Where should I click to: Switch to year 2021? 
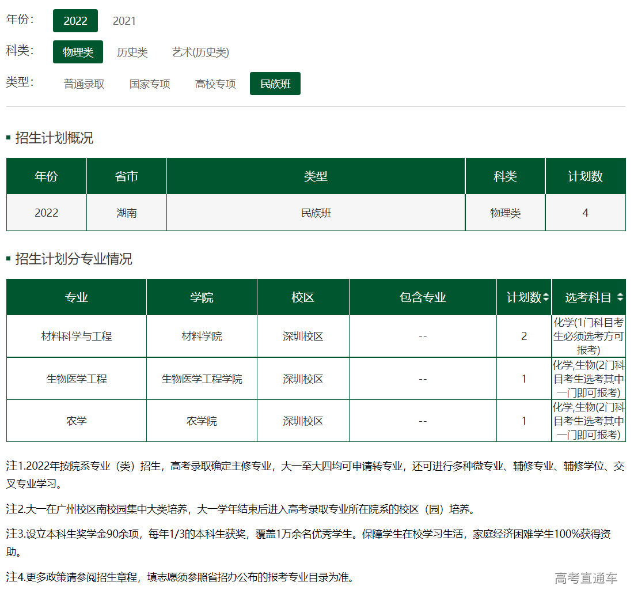click(124, 21)
